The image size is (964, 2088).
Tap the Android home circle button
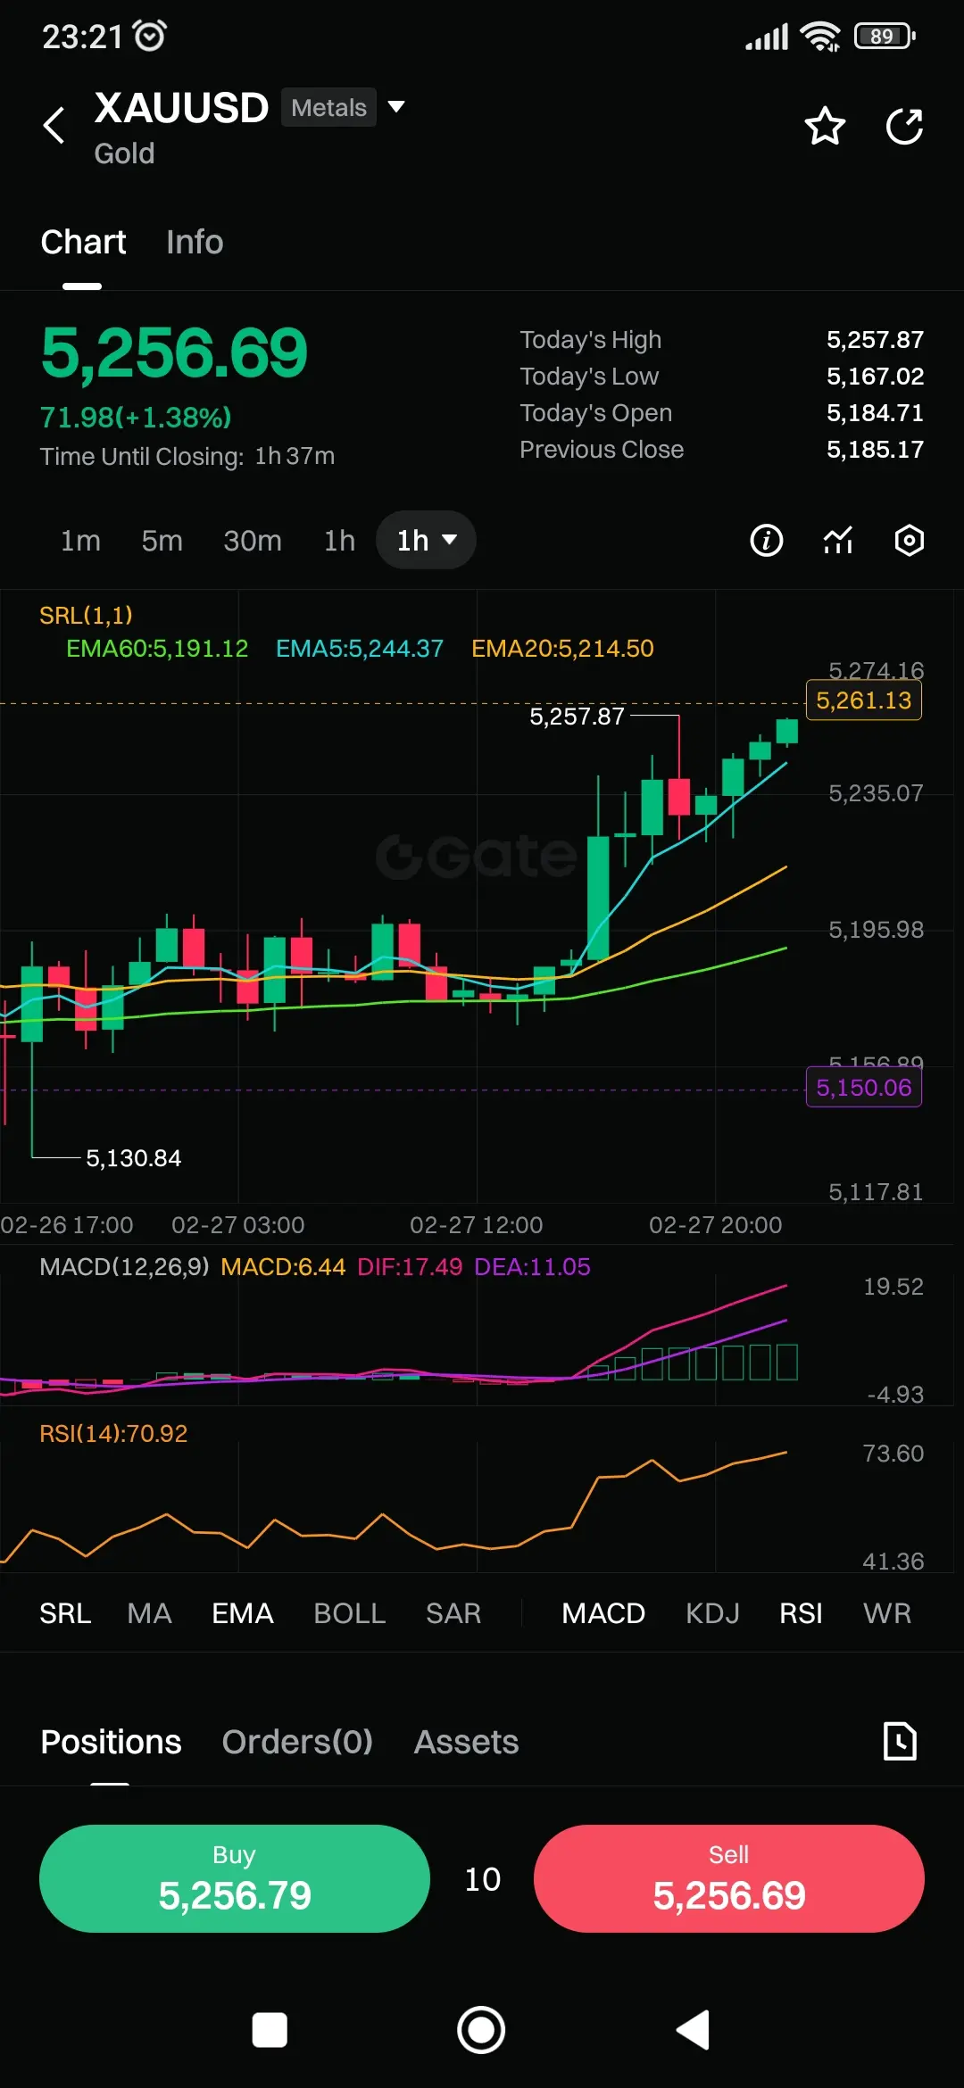(481, 2030)
